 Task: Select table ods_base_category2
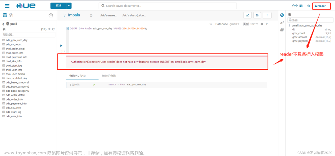[x=17, y=87]
